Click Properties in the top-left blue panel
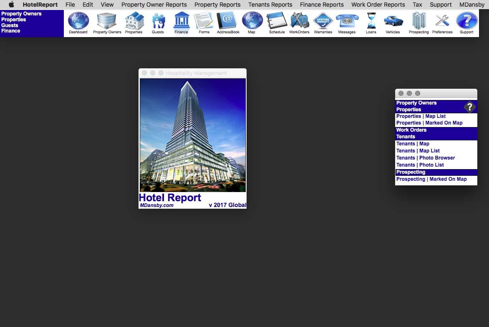 [13, 19]
